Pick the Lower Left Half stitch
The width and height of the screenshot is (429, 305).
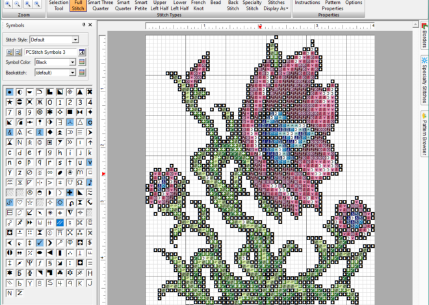pos(180,5)
